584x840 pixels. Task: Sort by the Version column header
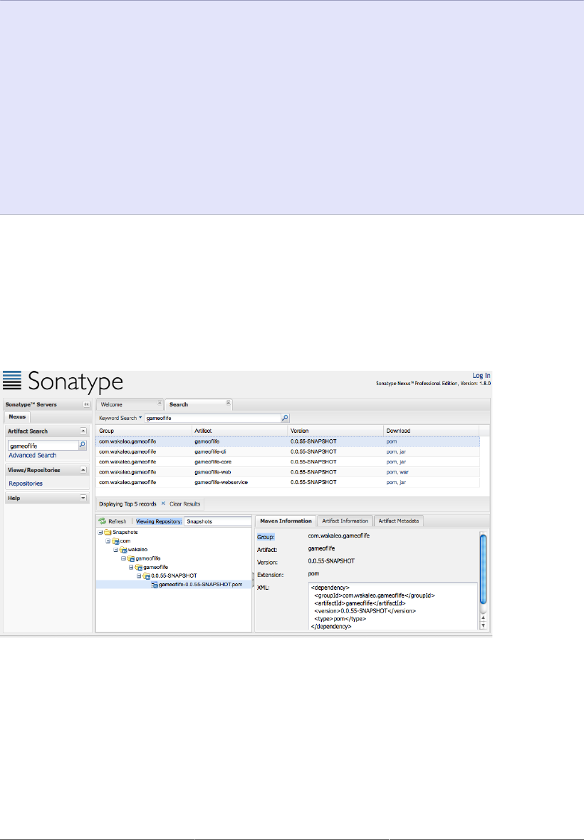pyautogui.click(x=335, y=431)
